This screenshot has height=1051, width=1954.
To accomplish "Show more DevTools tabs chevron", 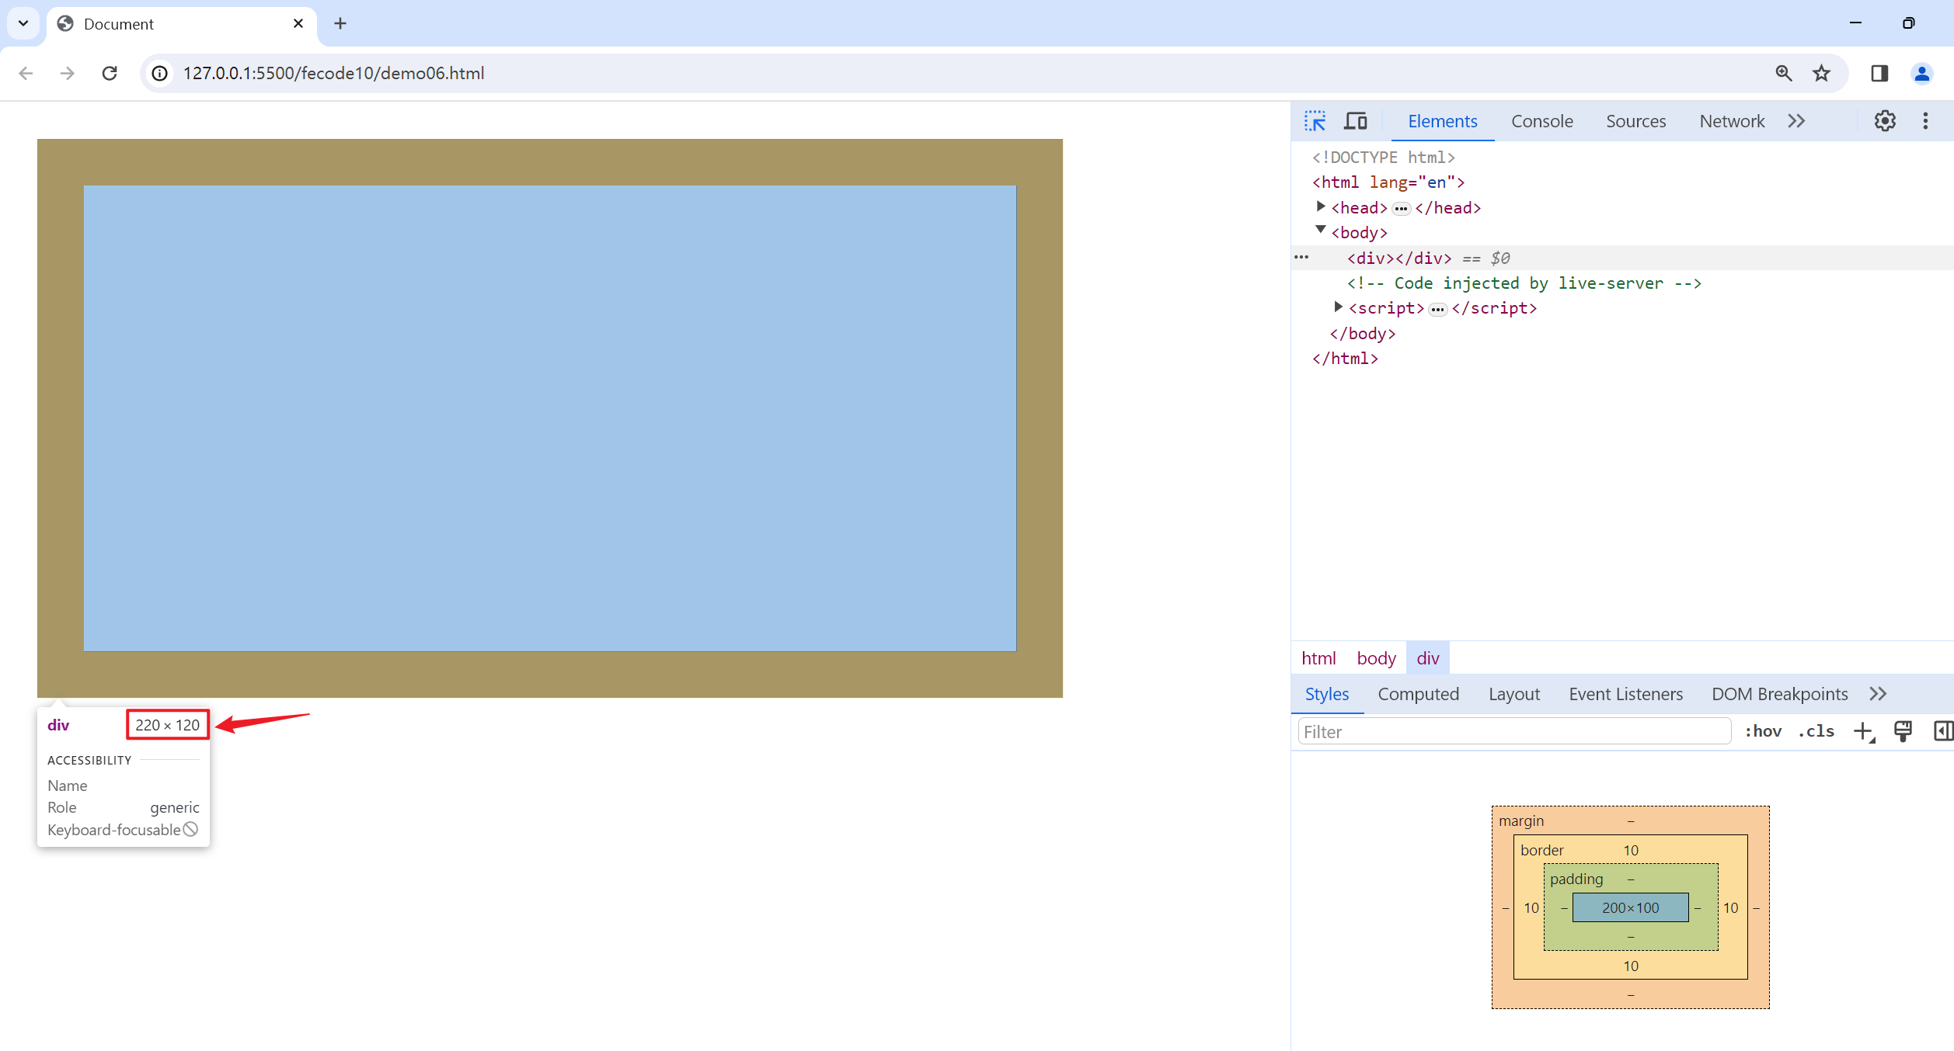I will [x=1796, y=121].
